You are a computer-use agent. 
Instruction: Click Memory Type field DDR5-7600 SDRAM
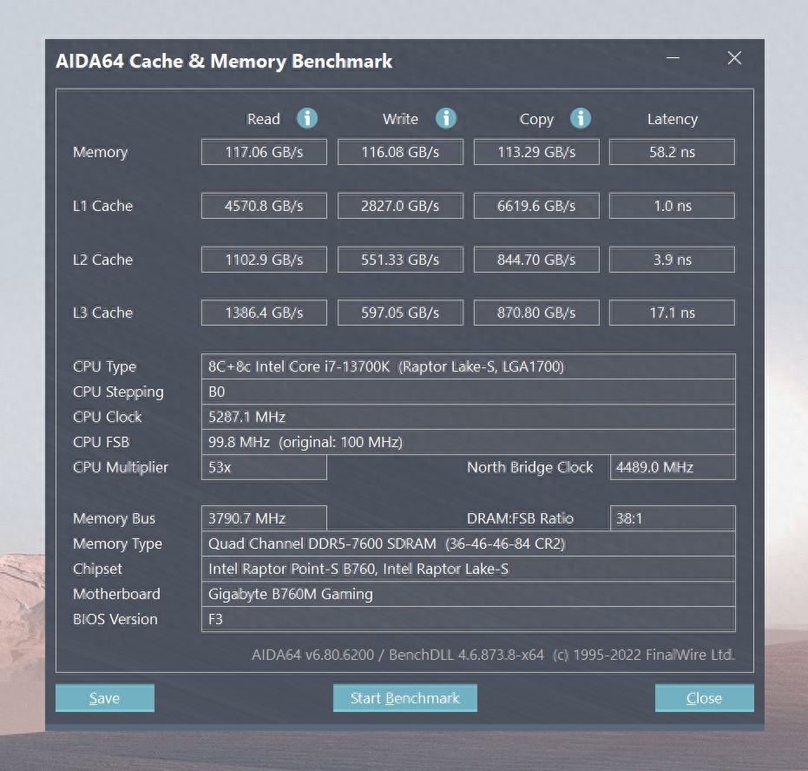(x=469, y=544)
